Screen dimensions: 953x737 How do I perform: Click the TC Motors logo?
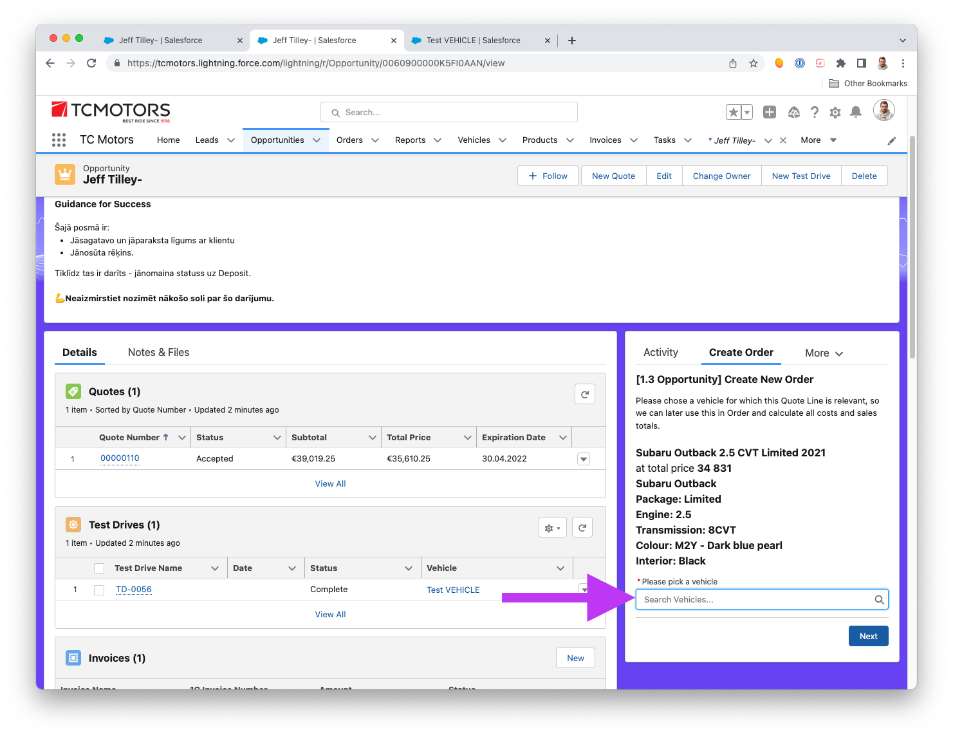[111, 112]
